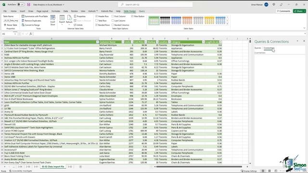Screen dimensions: 308x173
Task: Click the Comments button
Action: pyautogui.click(x=283, y=11)
